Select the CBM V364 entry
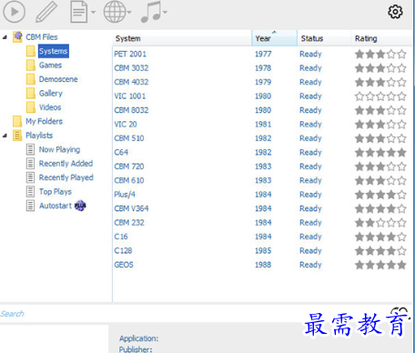The height and width of the screenshot is (353, 415). (x=131, y=208)
